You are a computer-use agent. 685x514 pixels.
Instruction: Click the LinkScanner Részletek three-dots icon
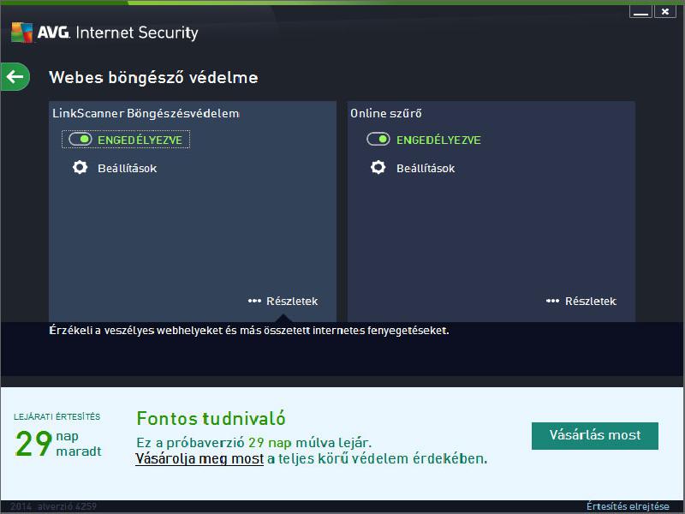(254, 301)
